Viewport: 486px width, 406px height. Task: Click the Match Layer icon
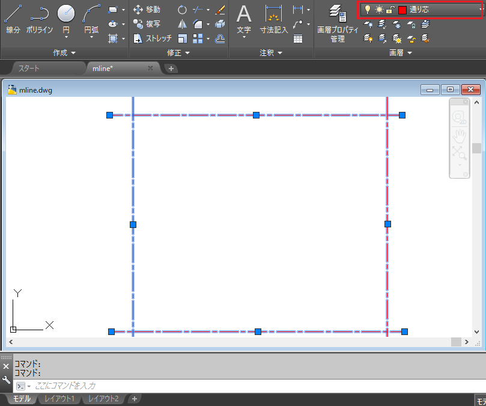pos(425,38)
